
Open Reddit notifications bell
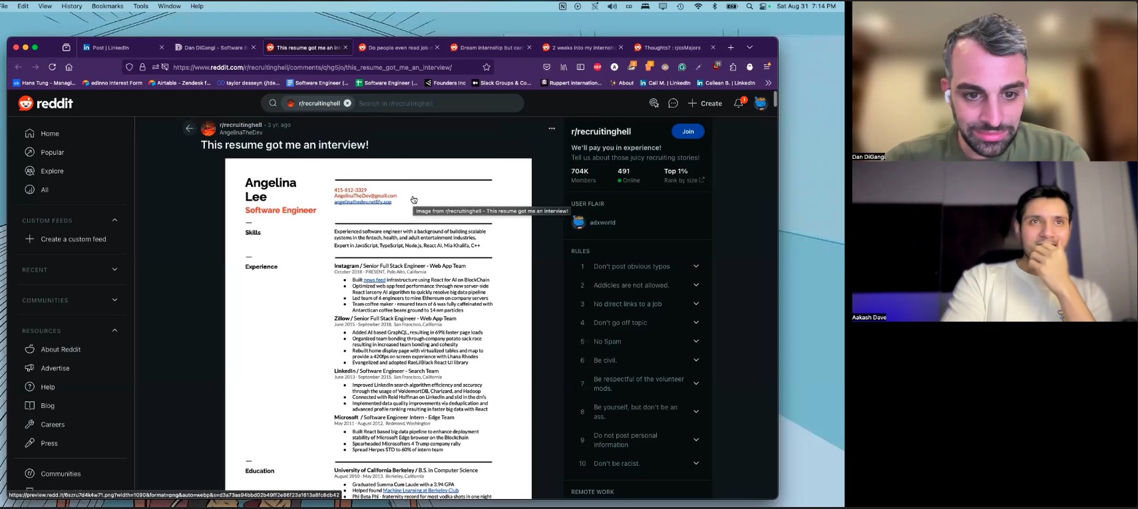point(739,103)
